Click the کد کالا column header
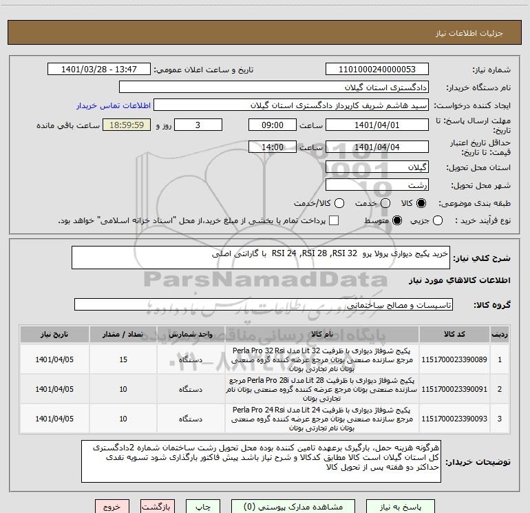530x513 pixels. [454, 334]
